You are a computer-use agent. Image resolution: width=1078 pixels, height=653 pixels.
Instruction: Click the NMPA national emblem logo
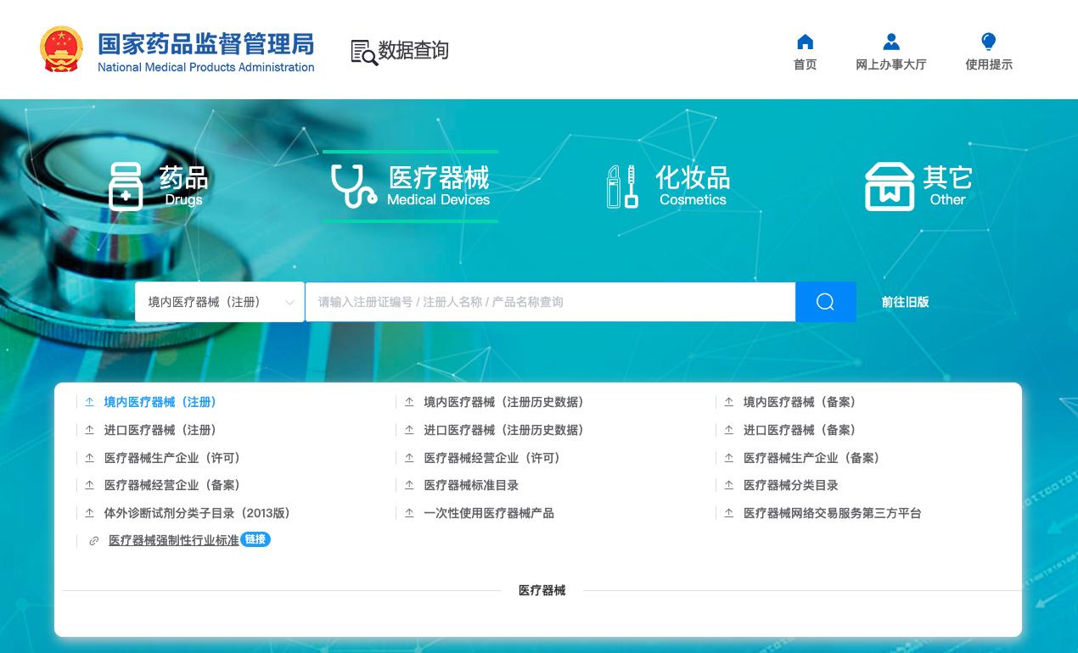point(62,48)
